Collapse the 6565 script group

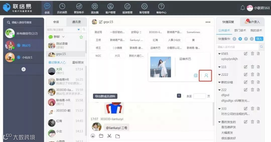point(219,54)
